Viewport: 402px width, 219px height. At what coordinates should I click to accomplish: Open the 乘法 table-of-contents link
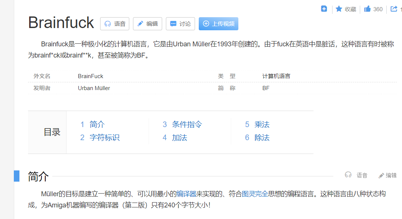pyautogui.click(x=262, y=124)
